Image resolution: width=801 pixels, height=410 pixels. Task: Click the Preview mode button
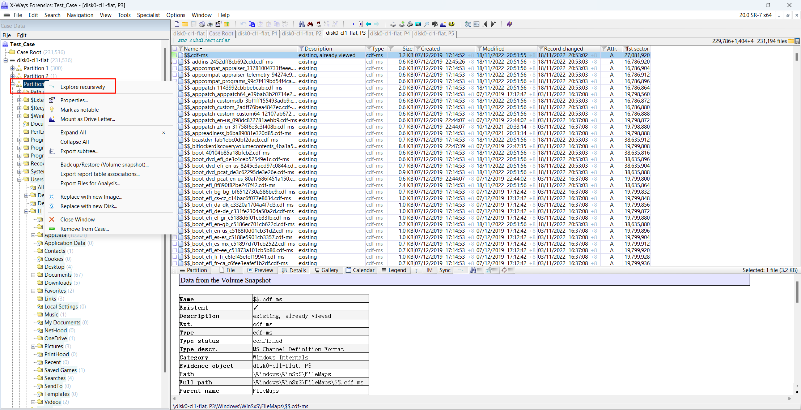(260, 270)
